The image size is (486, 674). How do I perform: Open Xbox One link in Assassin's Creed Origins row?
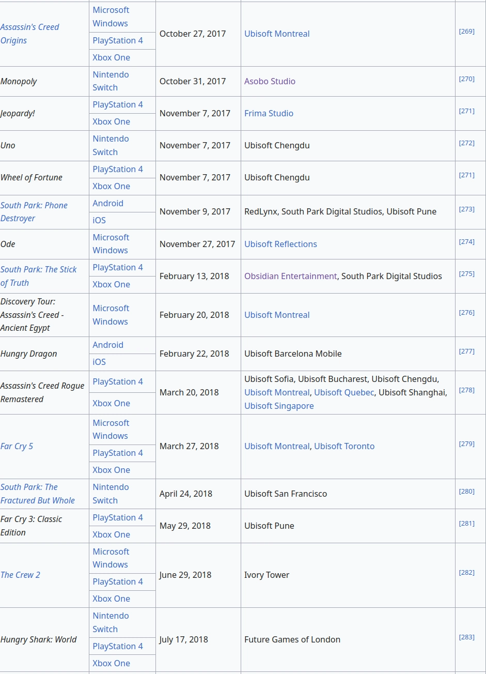[111, 57]
